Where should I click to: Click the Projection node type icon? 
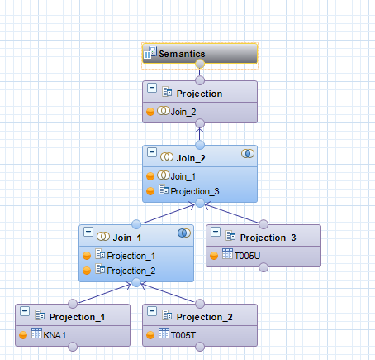167,92
